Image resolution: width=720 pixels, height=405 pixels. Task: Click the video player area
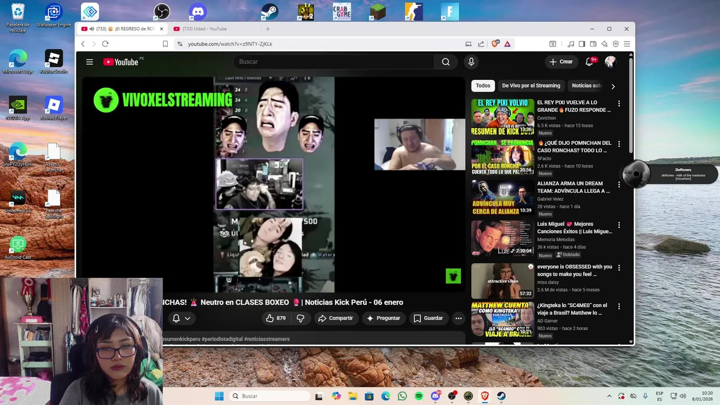(x=274, y=184)
